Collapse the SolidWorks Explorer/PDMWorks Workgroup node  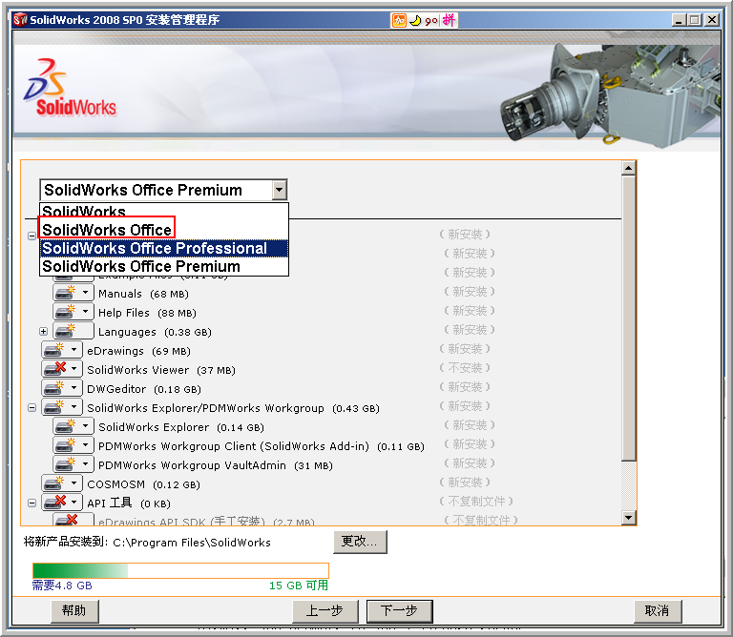pyautogui.click(x=31, y=408)
